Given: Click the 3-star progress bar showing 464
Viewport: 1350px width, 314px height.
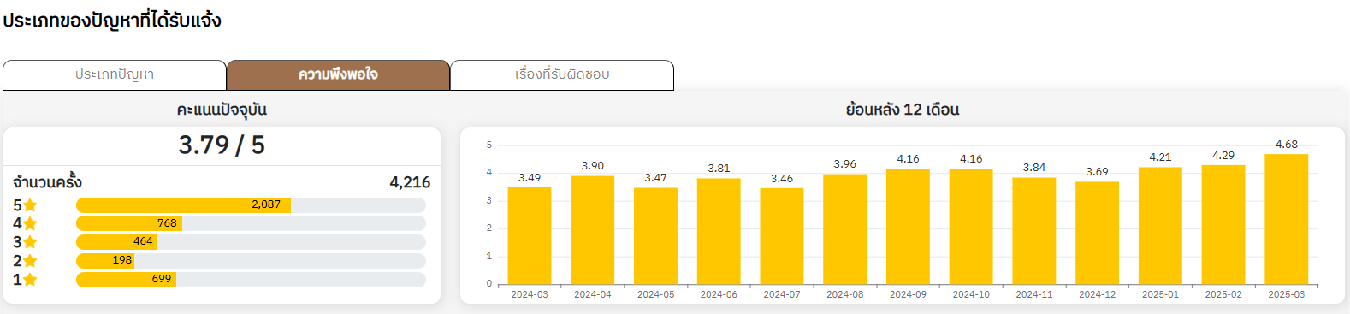Looking at the screenshot, I should tap(251, 242).
